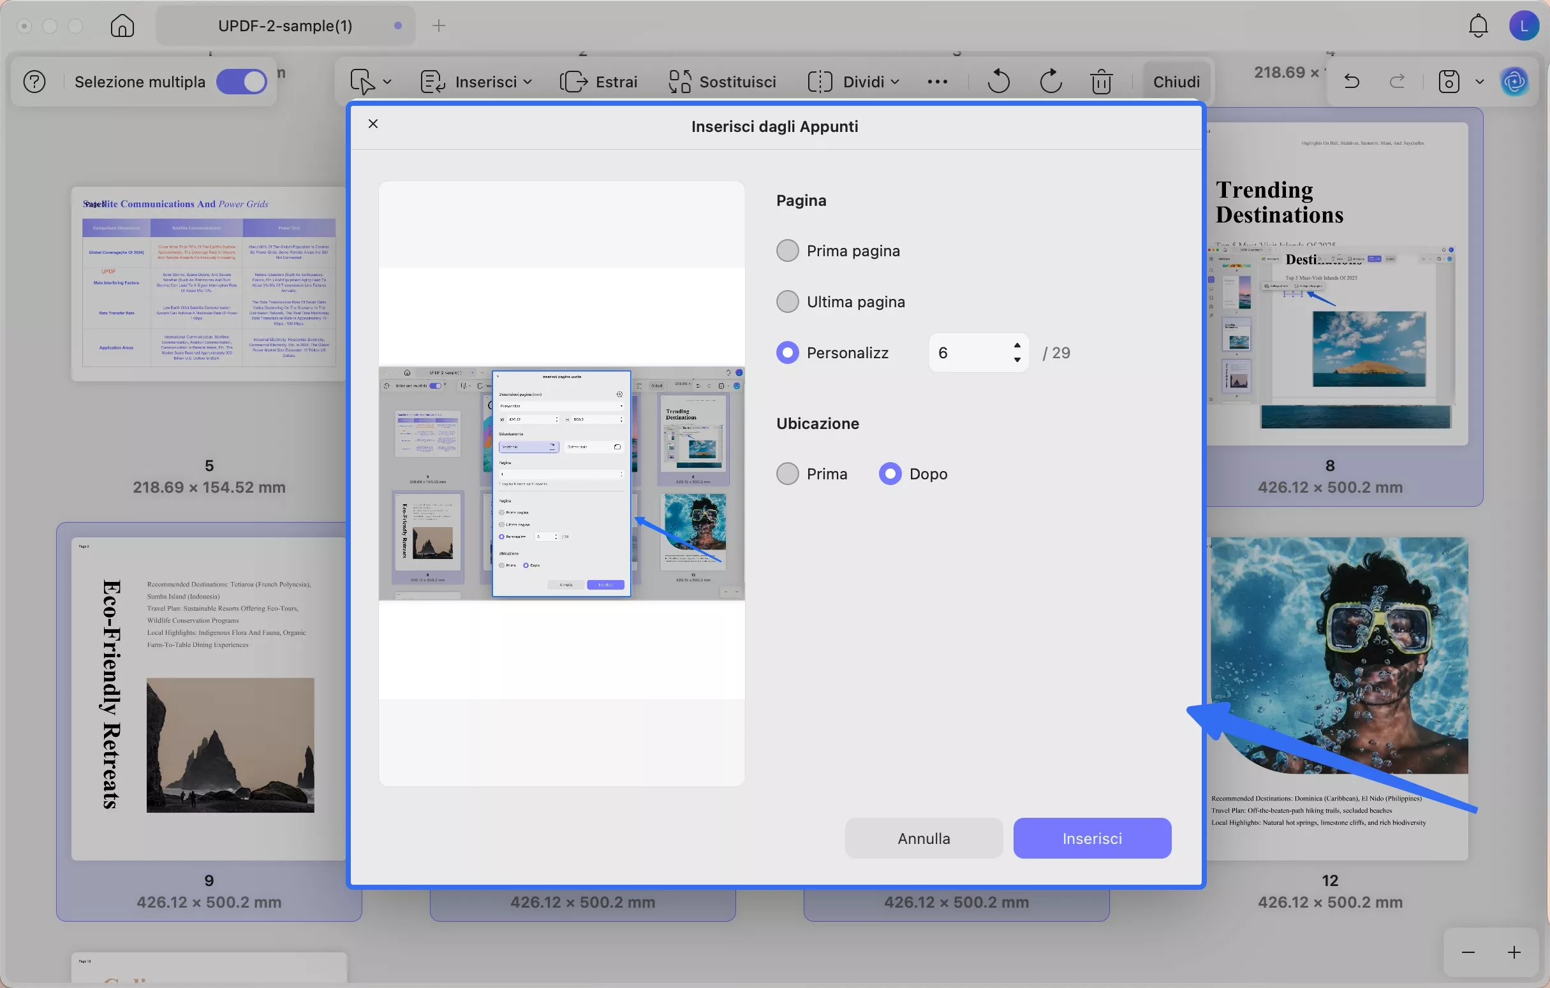1550x988 pixels.
Task: Delete selected pages with trash icon
Action: tap(1101, 82)
